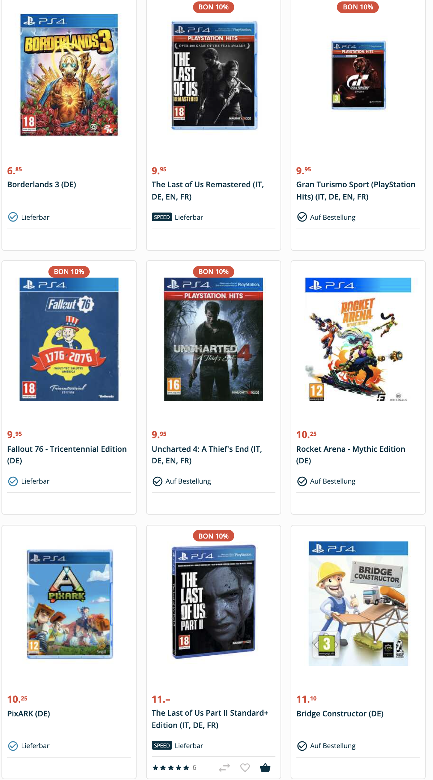Open the Bridge Constructor (DE) product link
Screen dimensions: 433x780
pyautogui.click(x=340, y=714)
